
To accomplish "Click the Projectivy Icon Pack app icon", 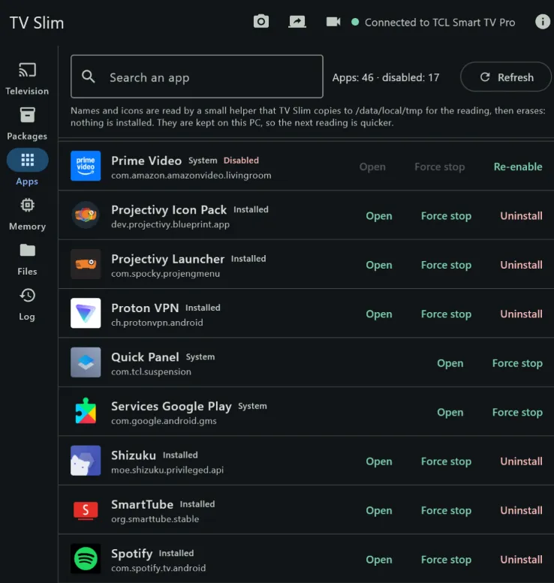I will (86, 215).
